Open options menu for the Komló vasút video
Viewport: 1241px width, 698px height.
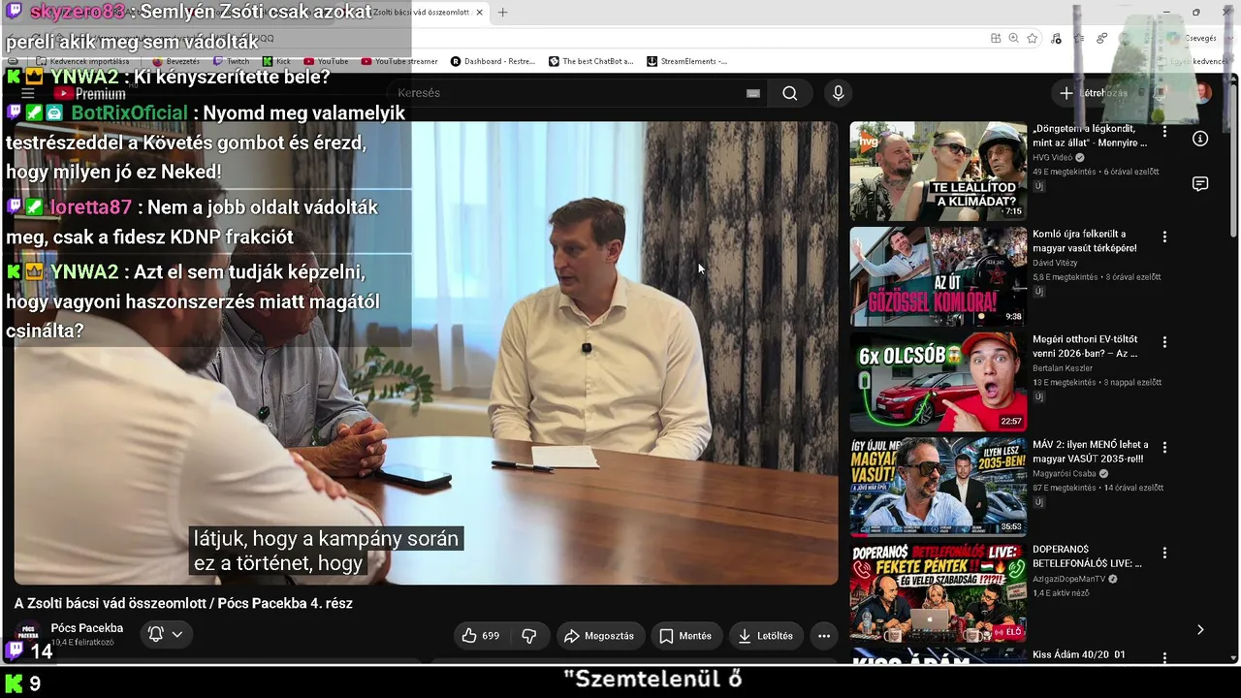click(1164, 237)
